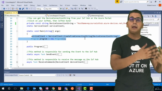Image resolution: width=162 pixels, height=91 pixels.
Task: Click Sync with Active Document icon
Action: 153,16
